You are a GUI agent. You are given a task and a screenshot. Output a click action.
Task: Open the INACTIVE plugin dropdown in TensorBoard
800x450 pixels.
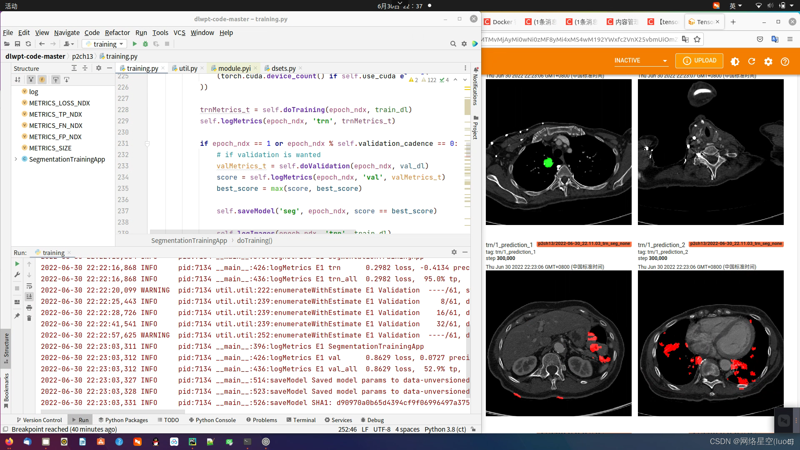[641, 61]
